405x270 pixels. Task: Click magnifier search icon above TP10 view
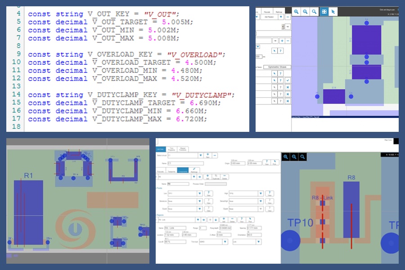(x=303, y=157)
